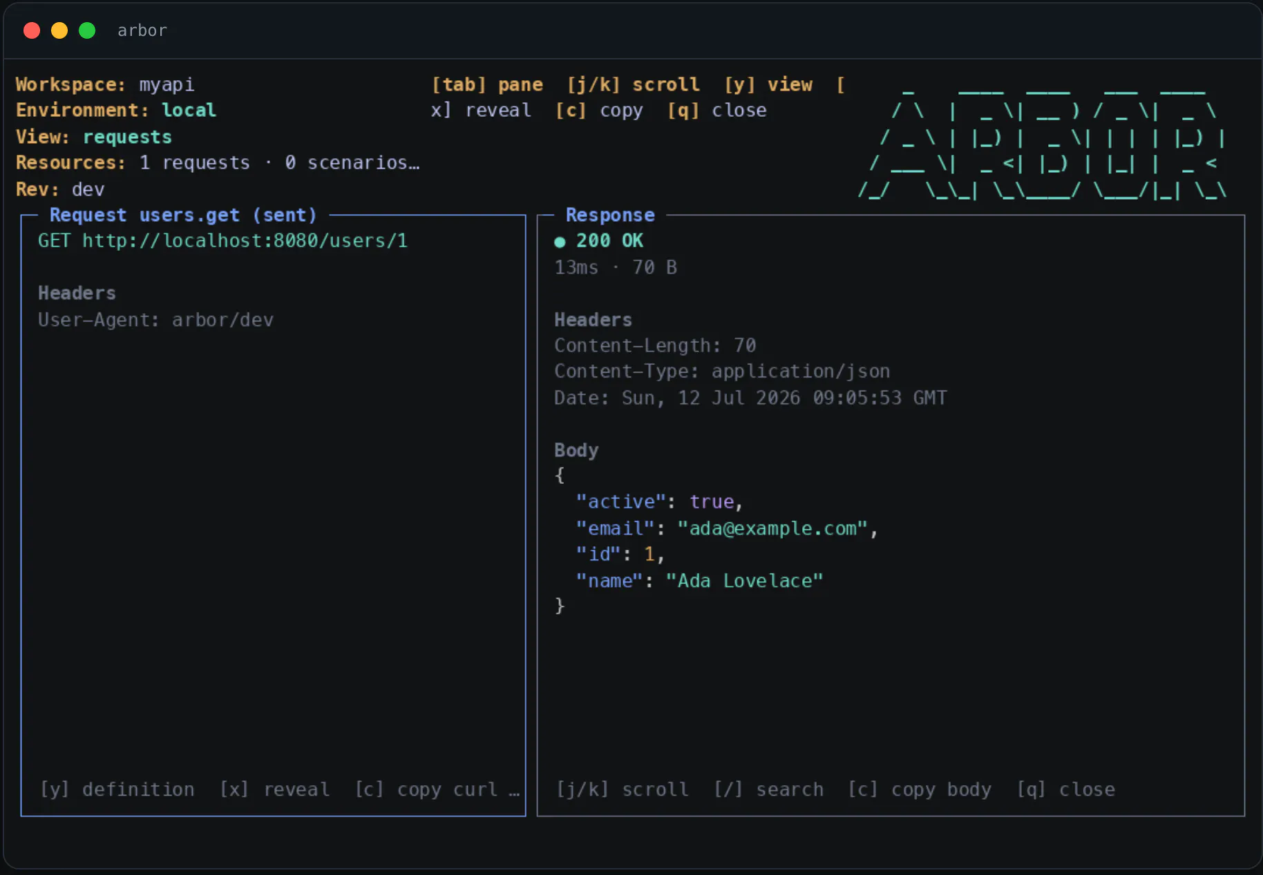Click [q] close in Response pane footer

coord(1065,789)
